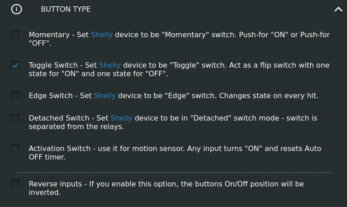Tick the Detached Switch checkbox
The height and width of the screenshot is (207, 347).
coord(15,118)
